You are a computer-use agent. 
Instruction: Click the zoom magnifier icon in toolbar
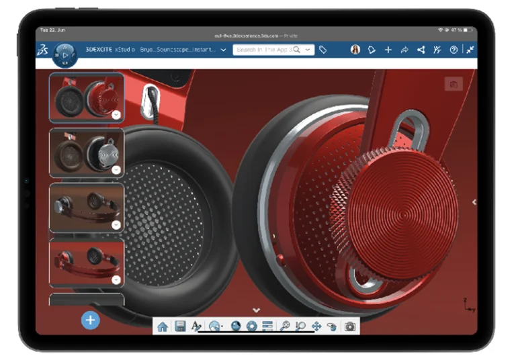(x=285, y=326)
